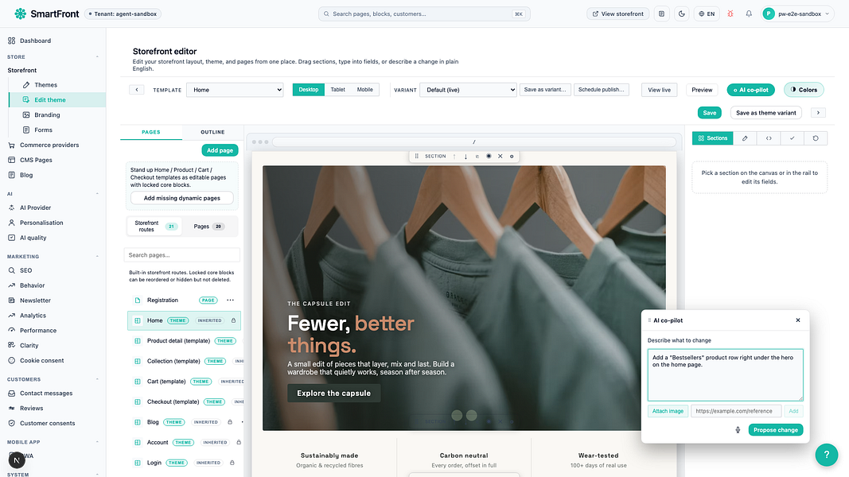
Task: Open SEO in sidebar
Action: click(25, 270)
